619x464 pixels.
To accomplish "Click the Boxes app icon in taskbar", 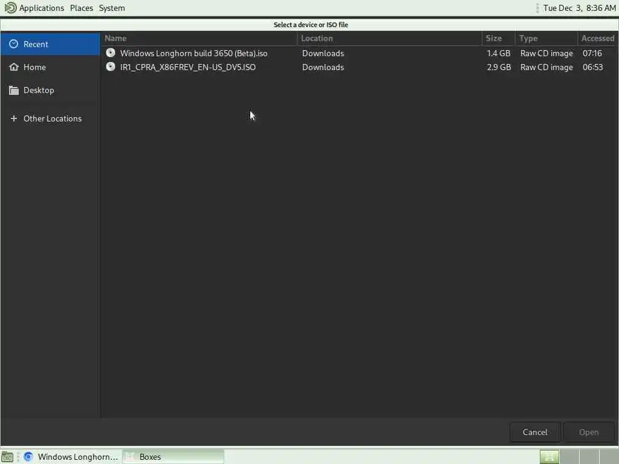I will (x=130, y=457).
